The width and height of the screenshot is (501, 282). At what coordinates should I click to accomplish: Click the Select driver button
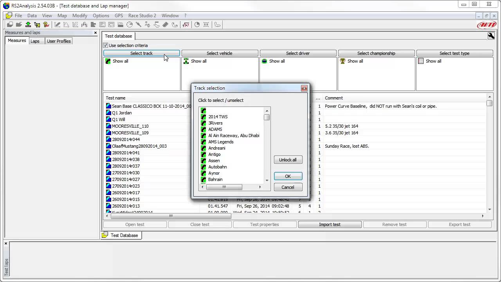point(298,53)
